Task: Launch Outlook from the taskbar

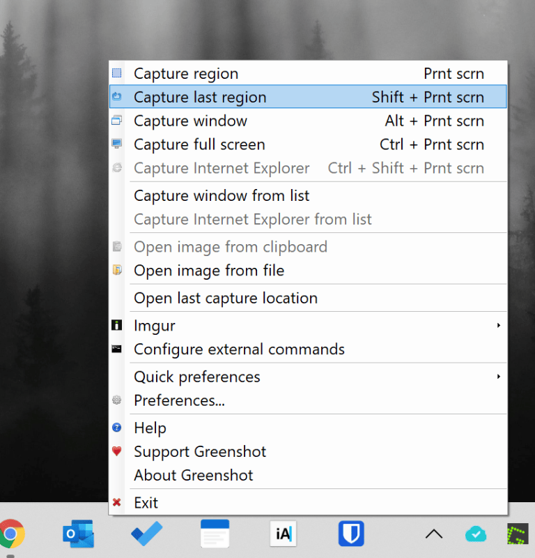Action: [78, 534]
